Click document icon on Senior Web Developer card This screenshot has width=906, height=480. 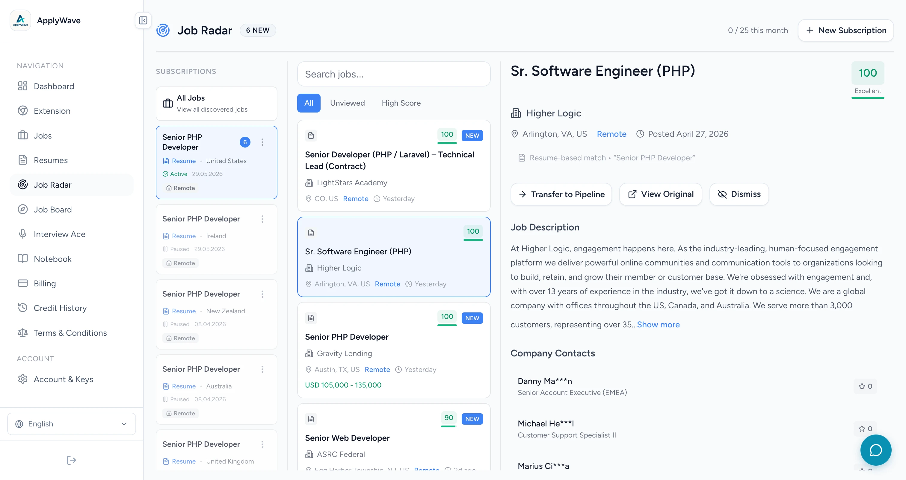tap(311, 419)
